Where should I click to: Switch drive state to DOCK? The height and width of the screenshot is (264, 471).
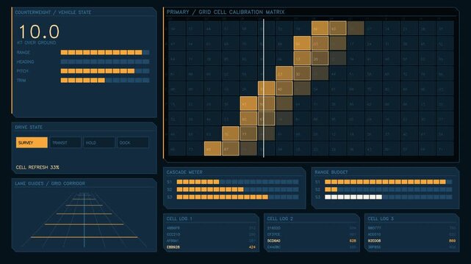[133, 143]
